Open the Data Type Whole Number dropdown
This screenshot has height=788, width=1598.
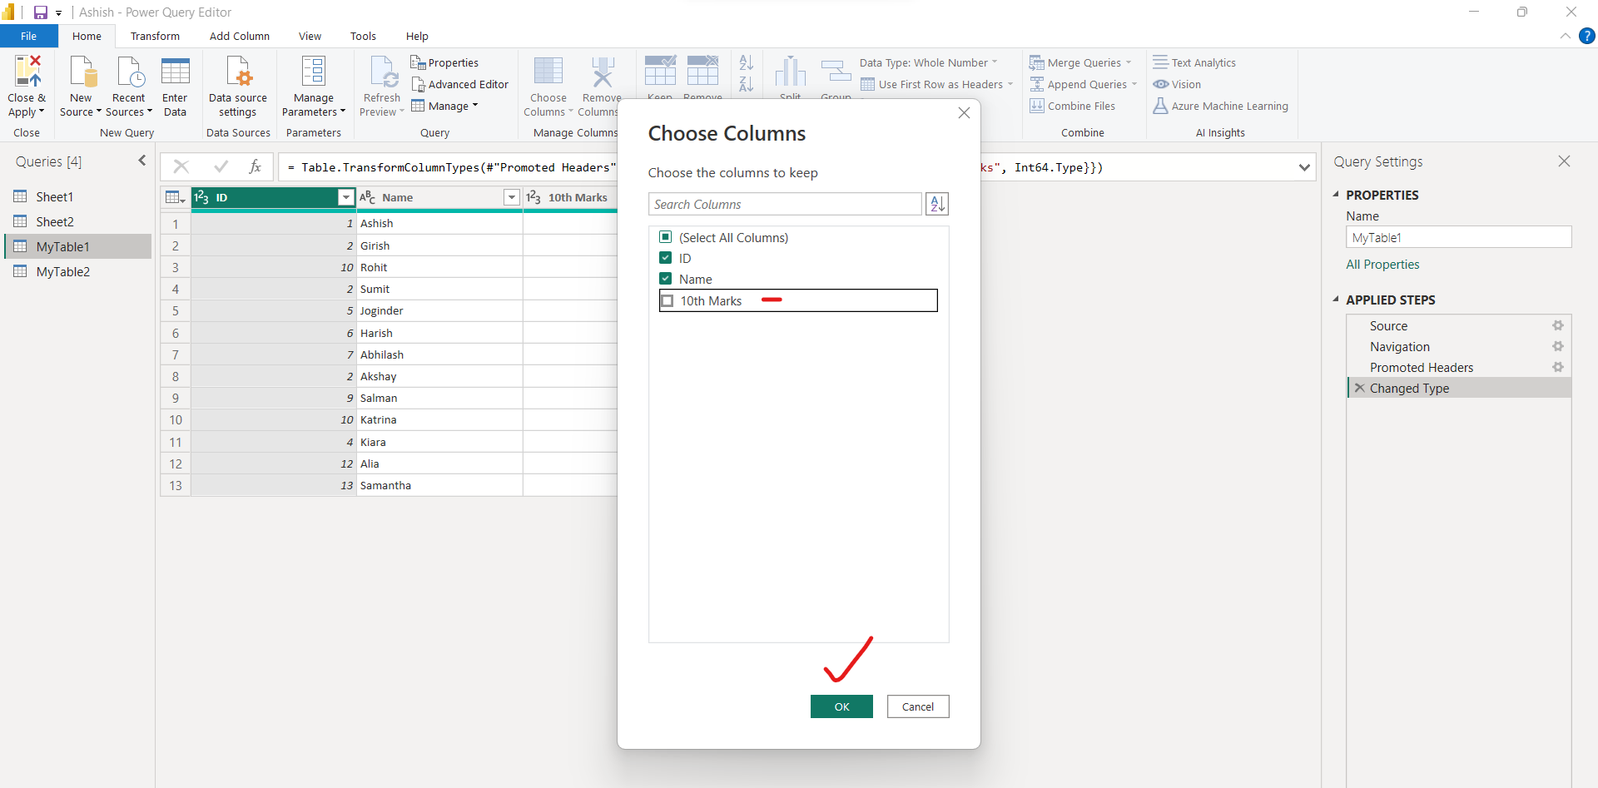[x=994, y=62]
